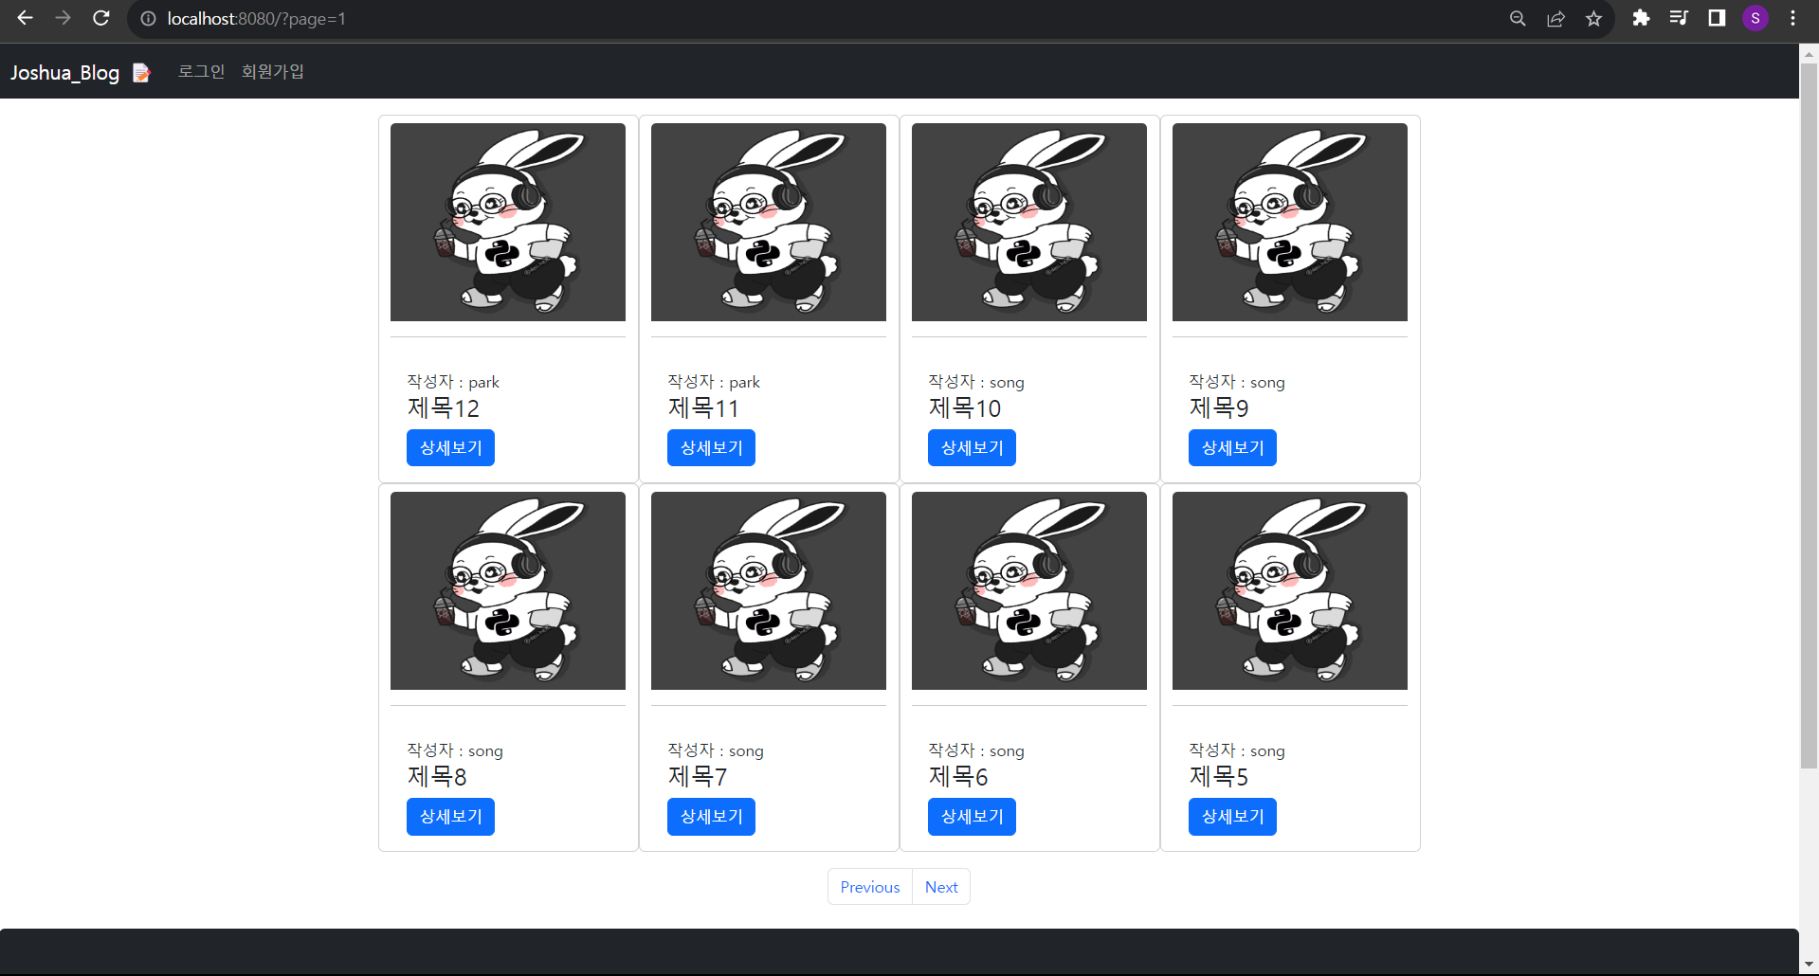1819x976 pixels.
Task: Click the title text 제목6
Action: 958,777
